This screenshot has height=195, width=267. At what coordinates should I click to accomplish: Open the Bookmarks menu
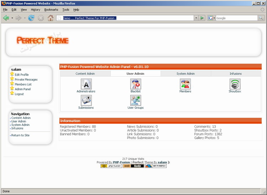tap(51, 10)
